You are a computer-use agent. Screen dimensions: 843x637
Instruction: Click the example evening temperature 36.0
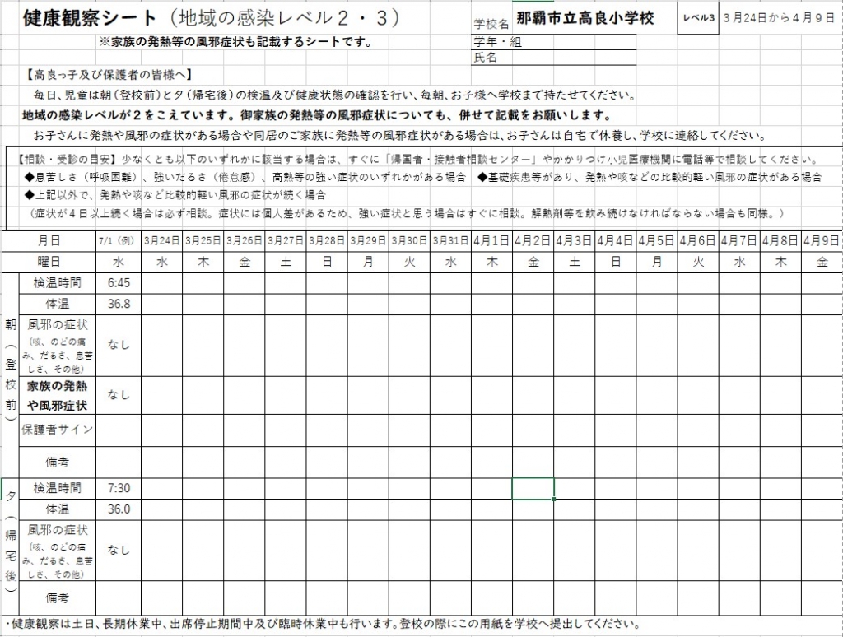(119, 509)
